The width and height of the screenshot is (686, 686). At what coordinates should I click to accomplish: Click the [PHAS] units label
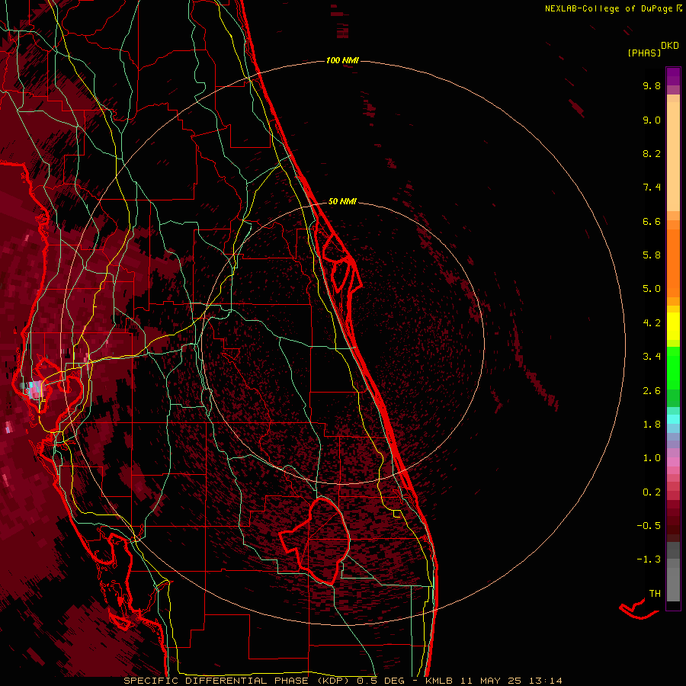pyautogui.click(x=644, y=53)
